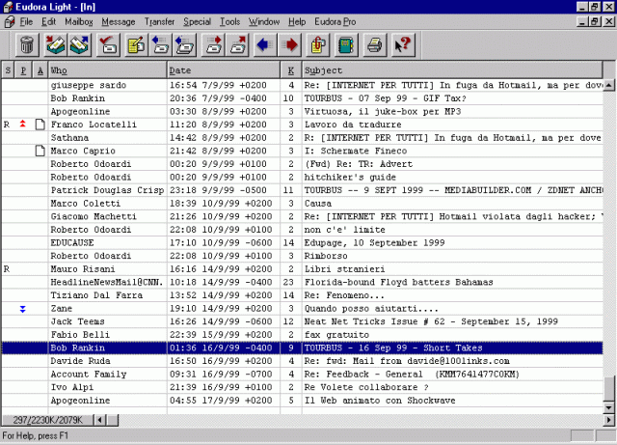The width and height of the screenshot is (617, 445).
Task: Select the Rimborso message
Action: point(302,256)
